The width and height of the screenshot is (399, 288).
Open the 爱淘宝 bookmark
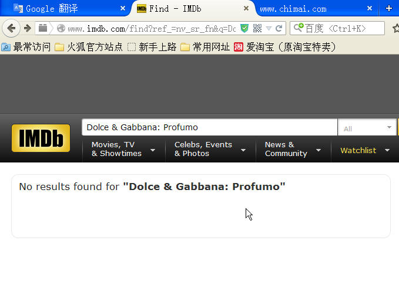[x=285, y=47]
